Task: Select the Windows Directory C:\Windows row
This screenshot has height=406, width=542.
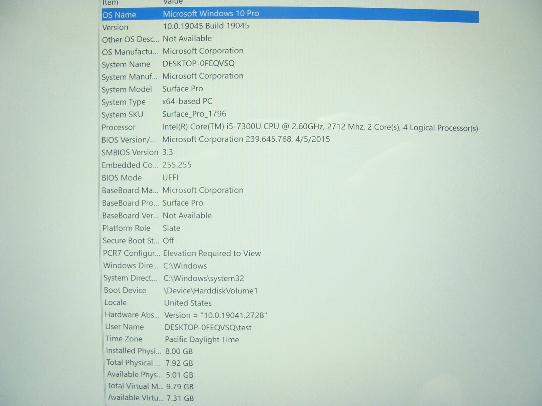Action: 290,266
